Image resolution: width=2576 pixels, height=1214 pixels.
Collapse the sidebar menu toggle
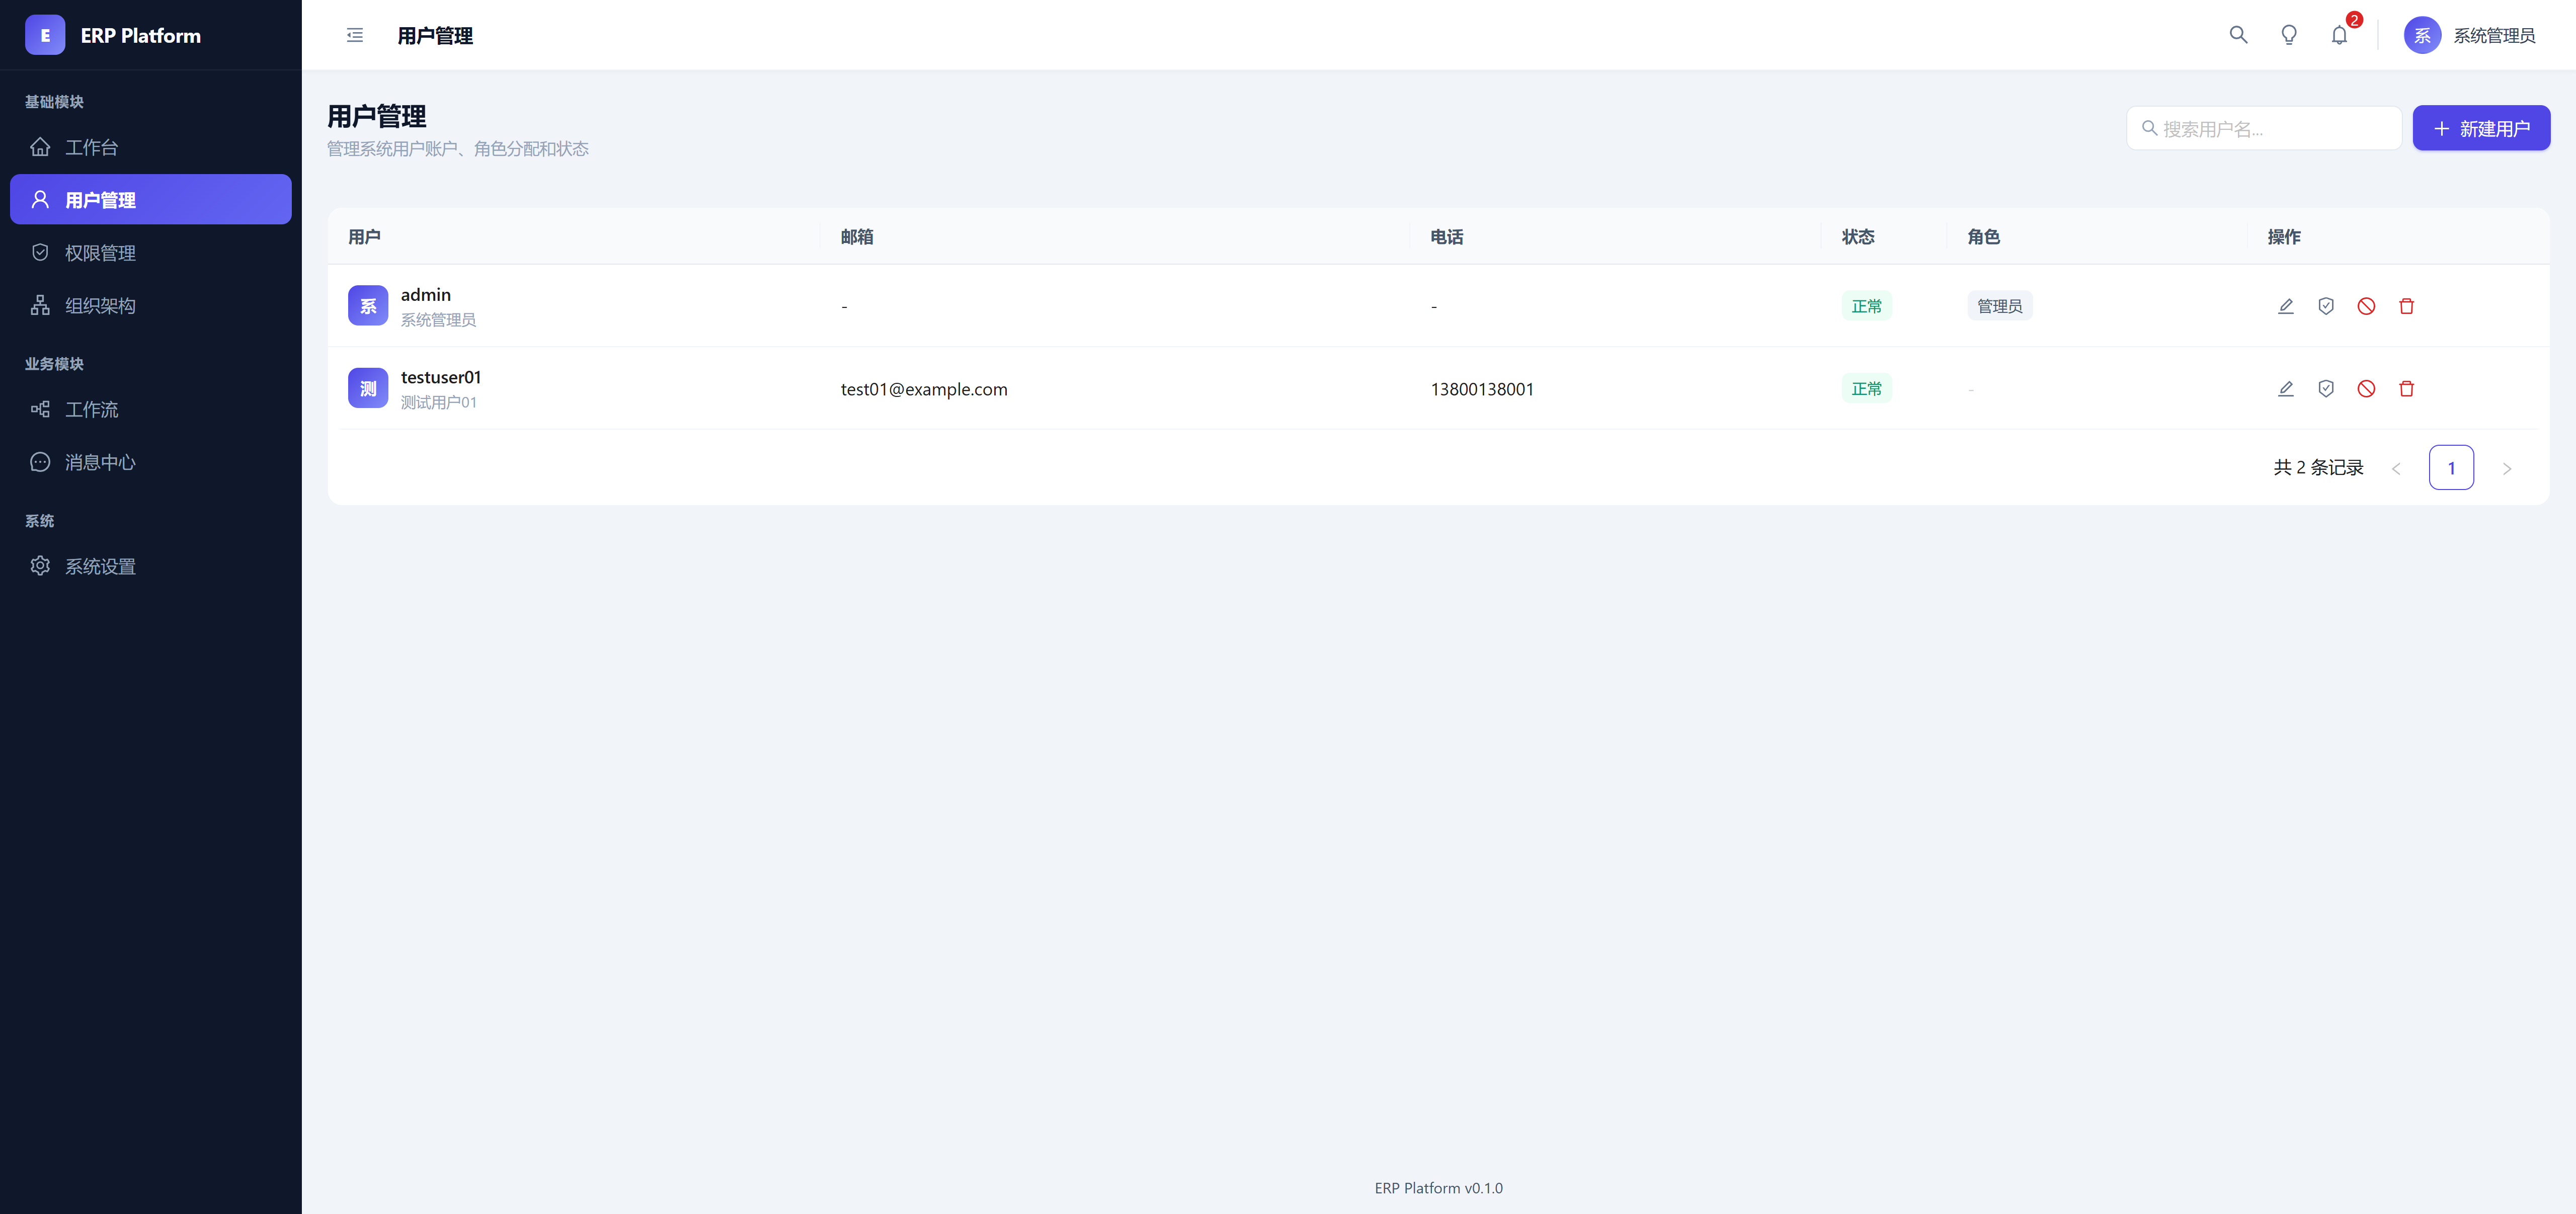[x=355, y=36]
